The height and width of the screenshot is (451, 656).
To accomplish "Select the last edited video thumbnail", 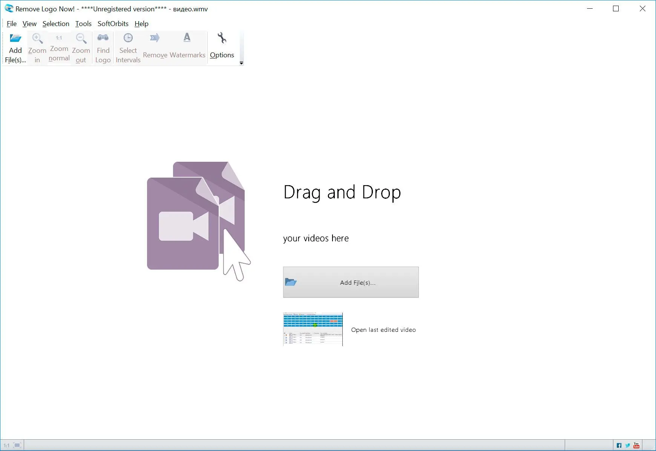I will 313,329.
